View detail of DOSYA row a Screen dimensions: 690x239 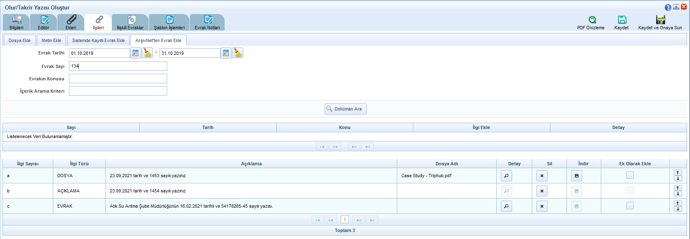(506, 176)
